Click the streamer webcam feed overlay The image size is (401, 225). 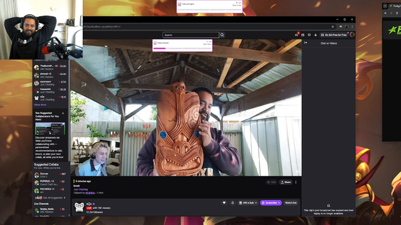41,29
